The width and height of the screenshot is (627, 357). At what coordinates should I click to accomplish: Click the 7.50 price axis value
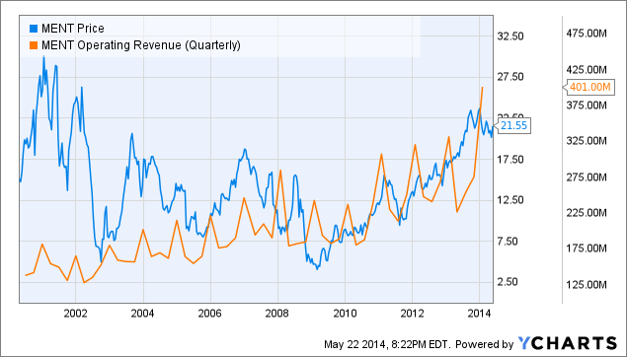point(508,242)
